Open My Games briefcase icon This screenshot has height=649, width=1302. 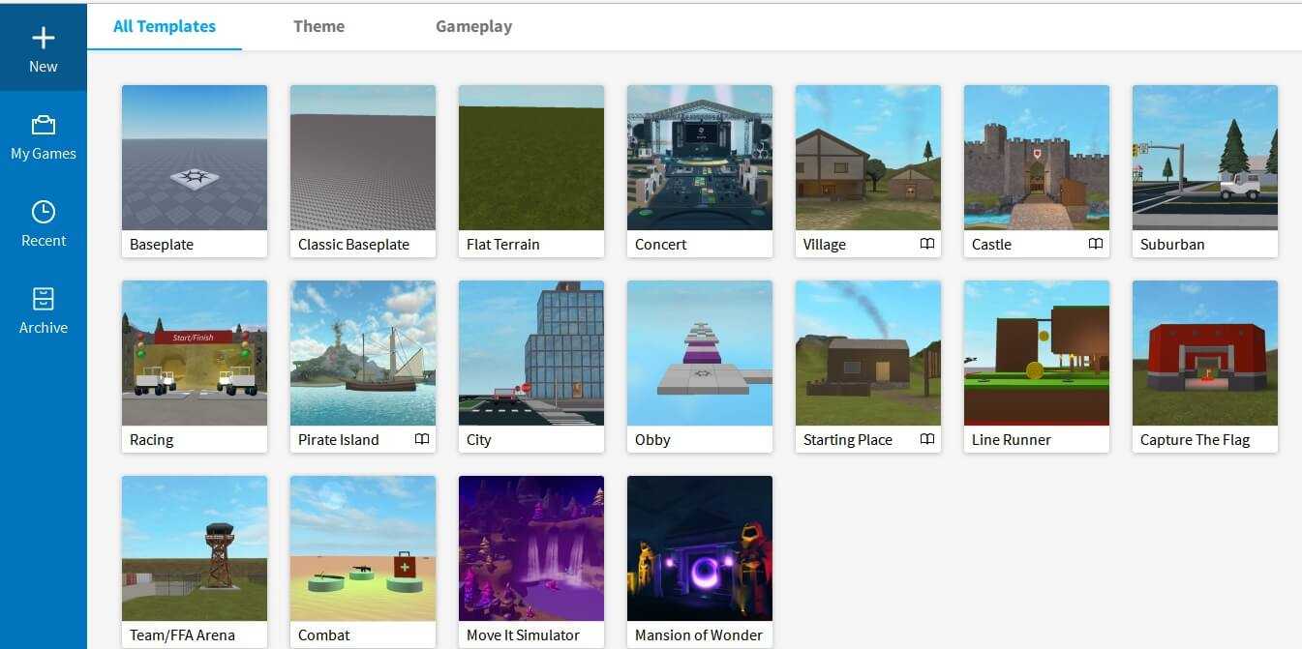[x=44, y=126]
